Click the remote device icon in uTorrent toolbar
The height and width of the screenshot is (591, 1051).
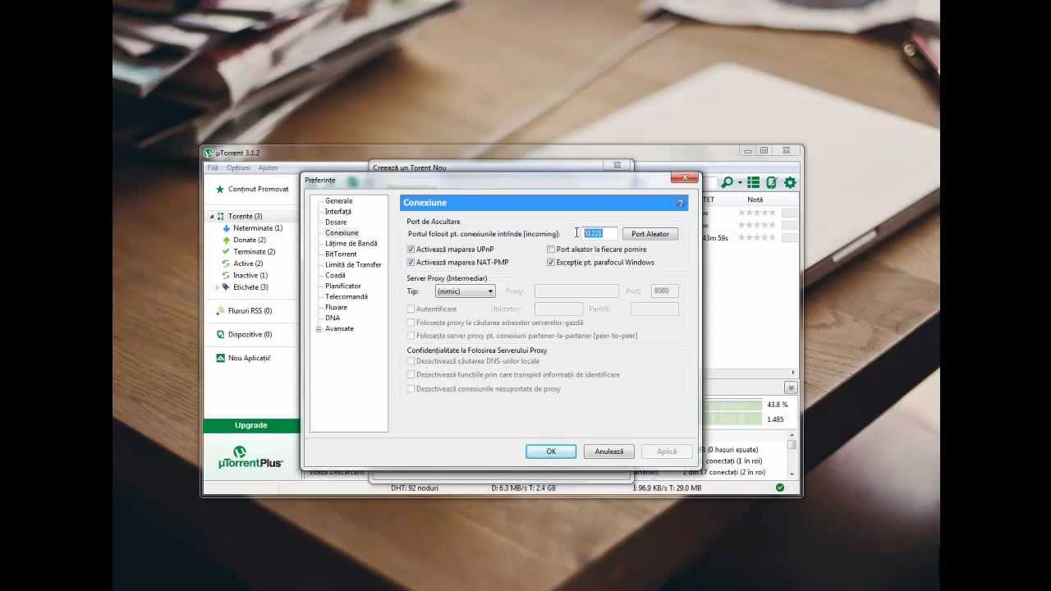pyautogui.click(x=772, y=183)
